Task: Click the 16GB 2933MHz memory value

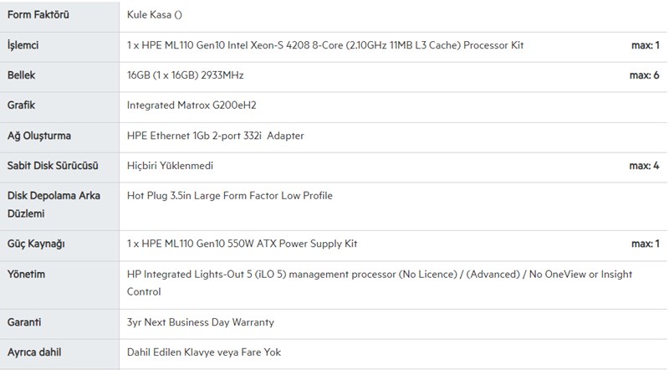Action: tap(185, 75)
